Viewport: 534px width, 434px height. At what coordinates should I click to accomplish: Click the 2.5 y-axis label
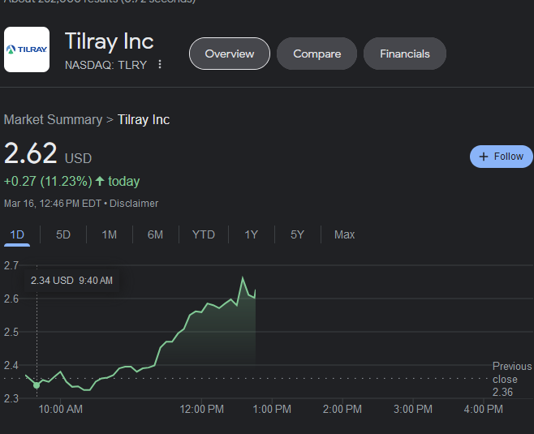(x=11, y=332)
